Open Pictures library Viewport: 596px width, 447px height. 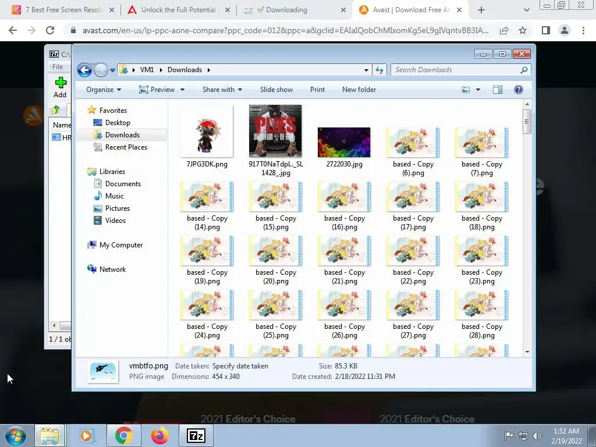point(112,208)
